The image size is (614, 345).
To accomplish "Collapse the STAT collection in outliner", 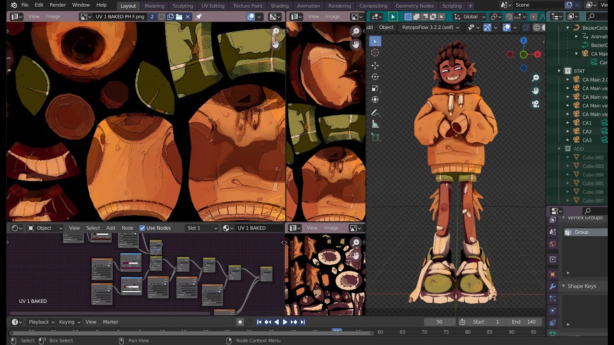I will click(559, 71).
